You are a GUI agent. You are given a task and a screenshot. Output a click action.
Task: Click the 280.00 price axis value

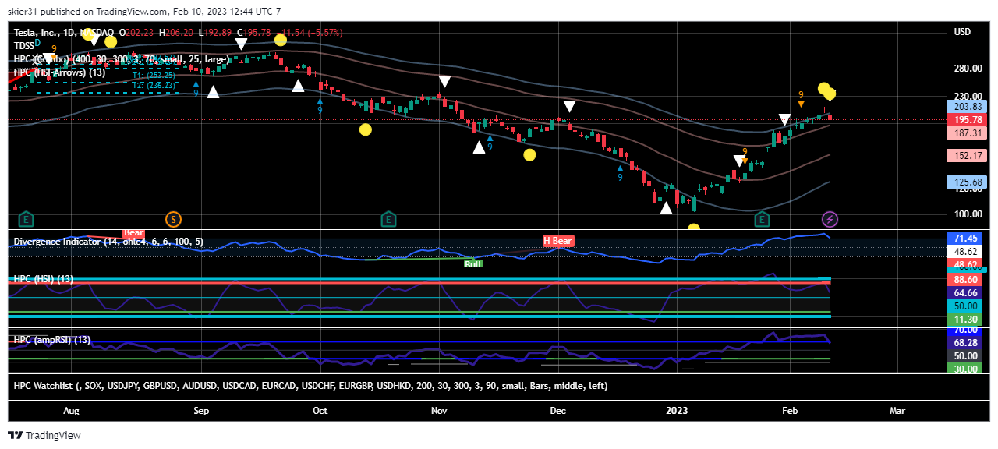[968, 69]
